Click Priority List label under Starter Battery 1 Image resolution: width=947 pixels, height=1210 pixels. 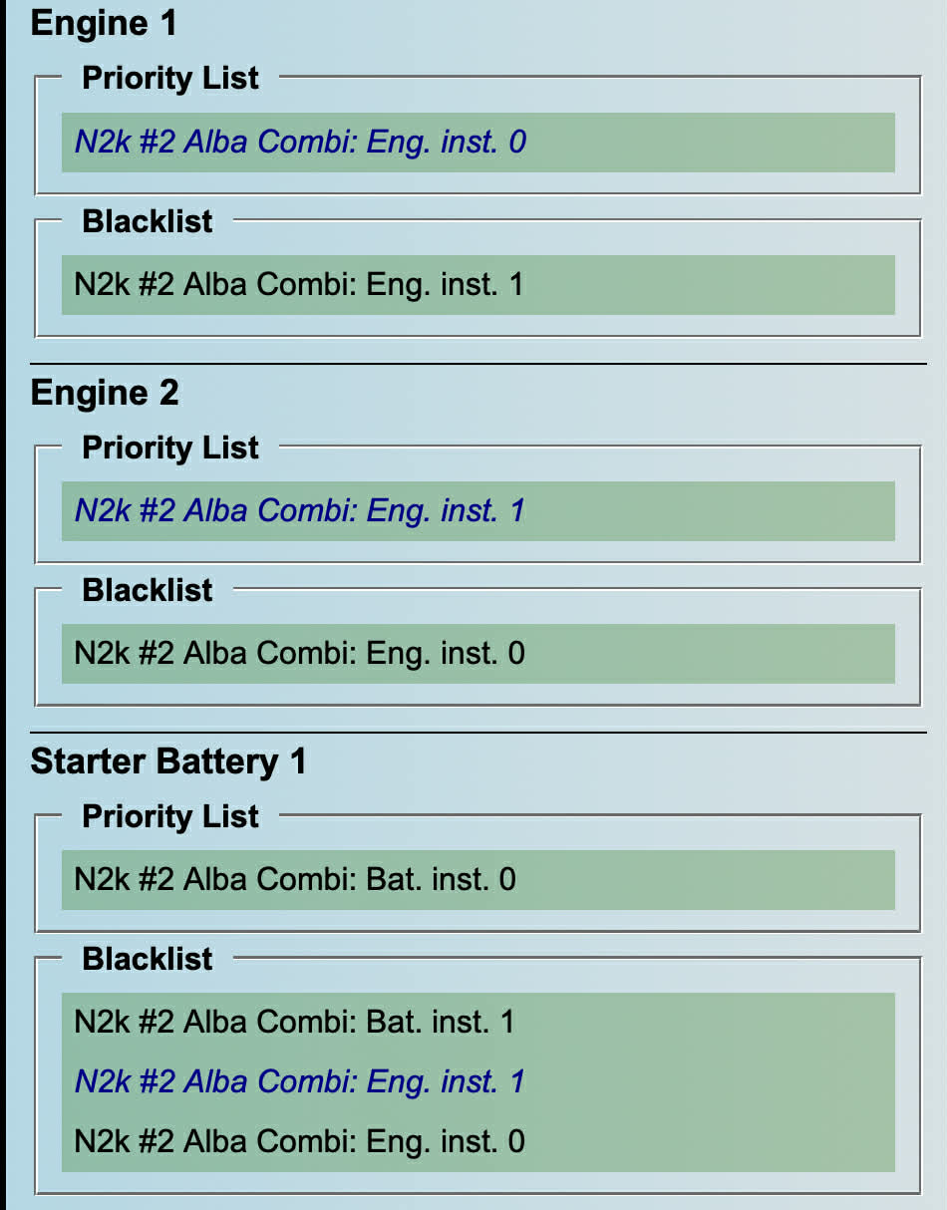(x=170, y=816)
